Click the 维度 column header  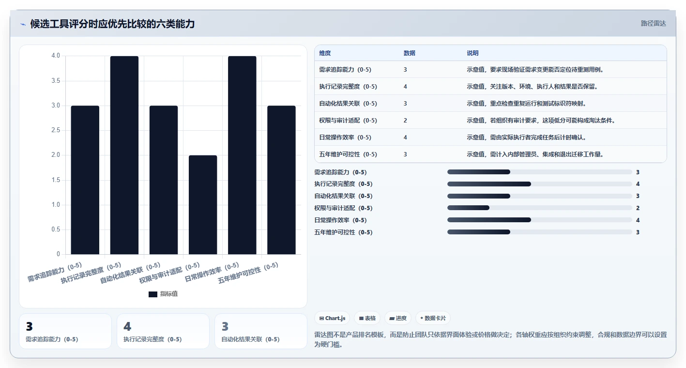325,53
